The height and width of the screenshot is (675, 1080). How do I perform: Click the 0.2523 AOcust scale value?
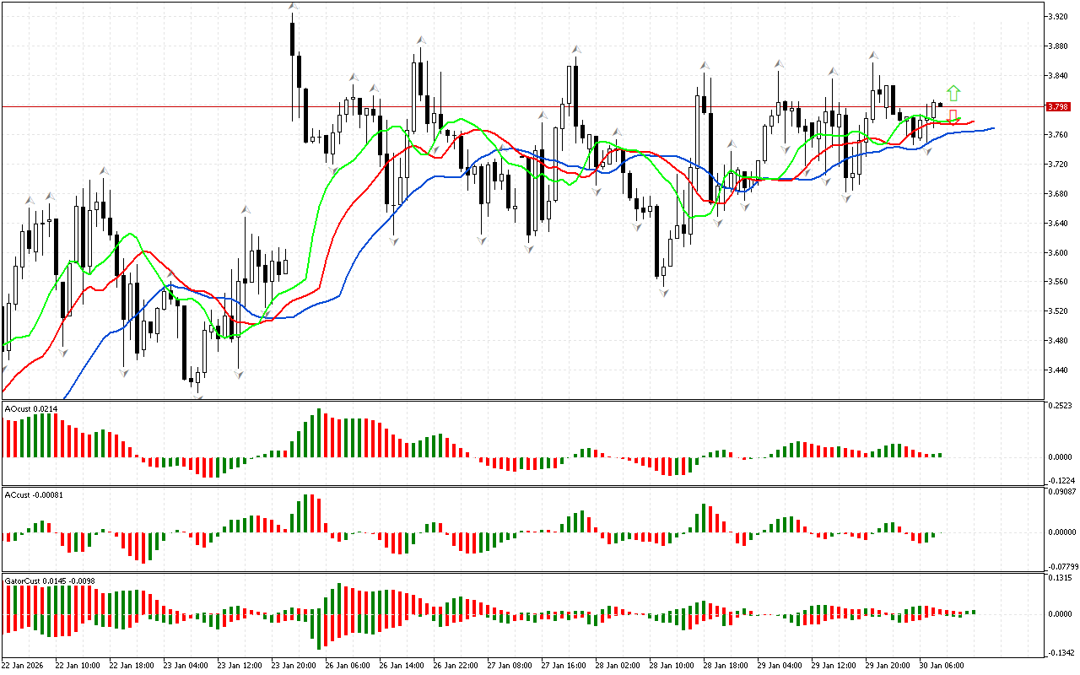pos(1060,406)
